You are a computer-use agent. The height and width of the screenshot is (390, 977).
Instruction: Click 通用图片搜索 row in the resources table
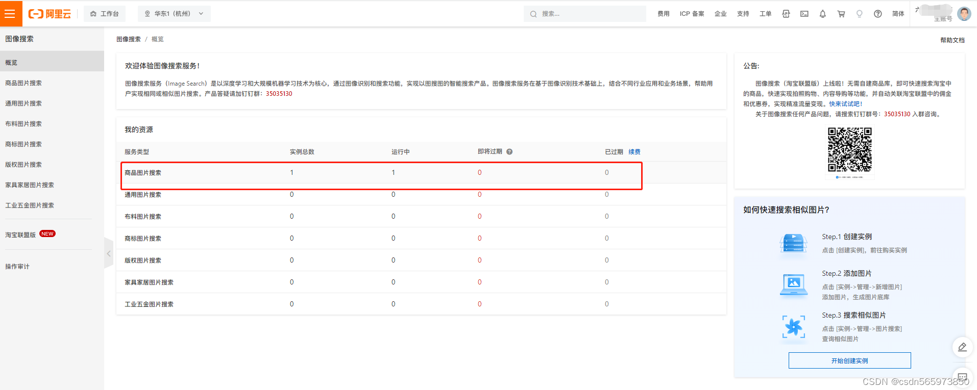pyautogui.click(x=421, y=194)
